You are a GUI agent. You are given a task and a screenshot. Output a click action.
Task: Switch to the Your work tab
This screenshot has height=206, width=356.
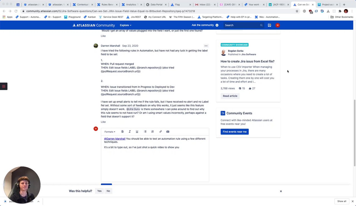[x=254, y=4]
